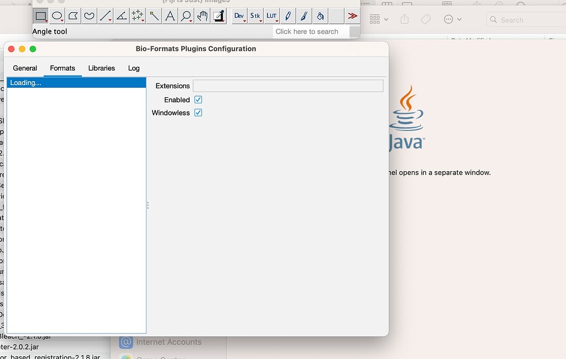566x359 pixels.
Task: Toggle the Windowless checkbox
Action: pos(198,113)
